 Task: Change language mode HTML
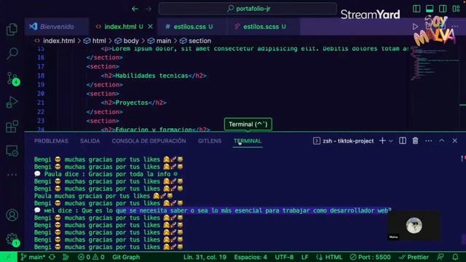coord(329,257)
